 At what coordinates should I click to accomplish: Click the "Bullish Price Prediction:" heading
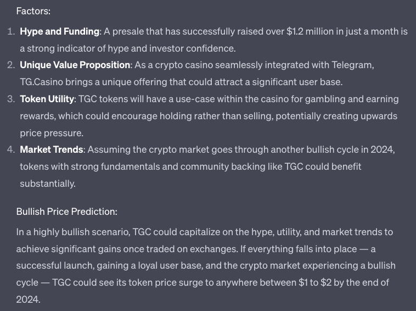pyautogui.click(x=66, y=212)
